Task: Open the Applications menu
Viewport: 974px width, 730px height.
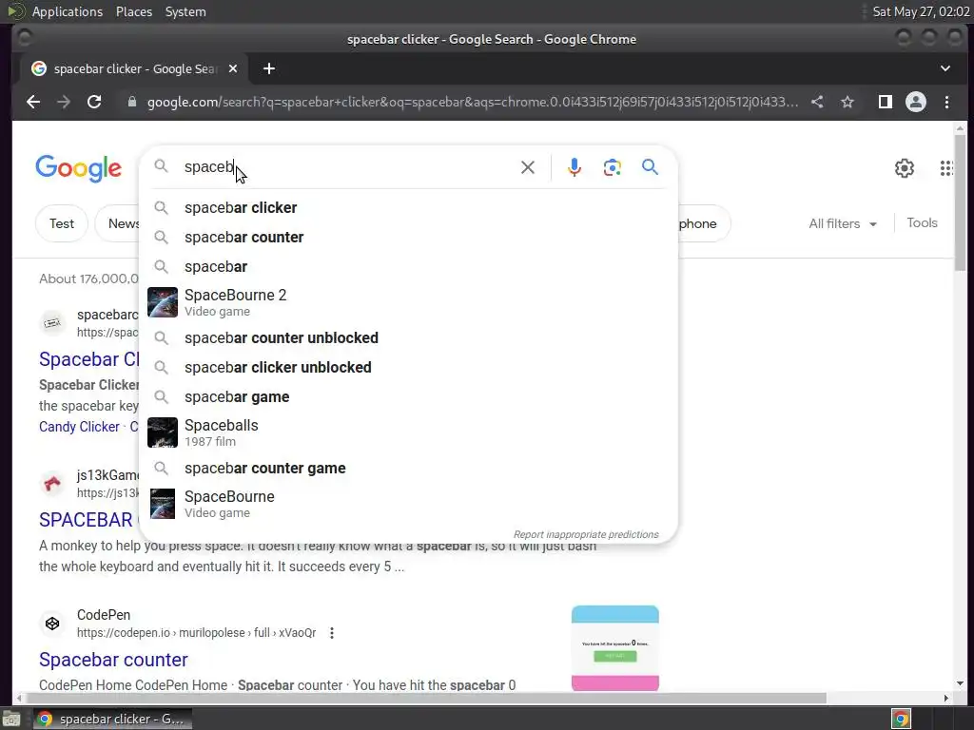Action: point(68,11)
